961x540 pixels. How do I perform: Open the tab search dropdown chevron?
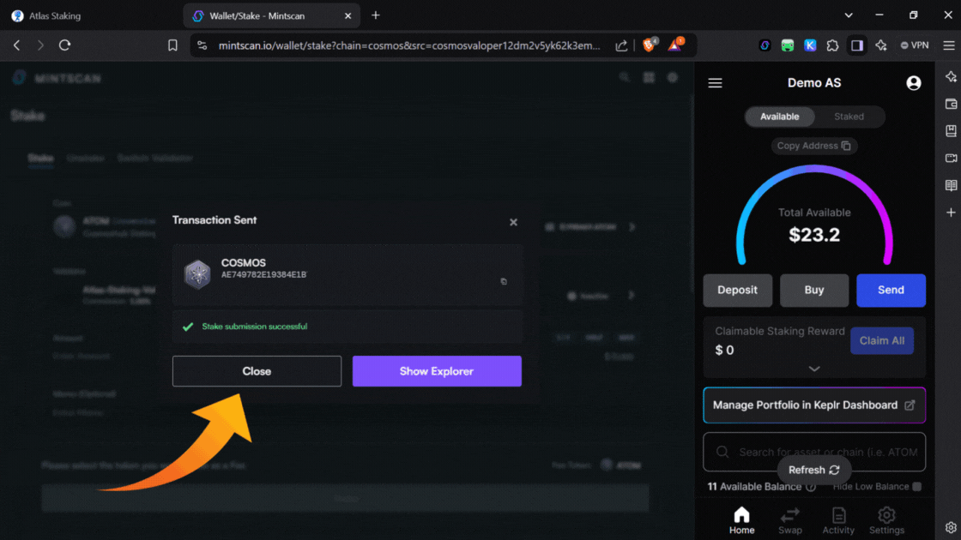(x=849, y=15)
